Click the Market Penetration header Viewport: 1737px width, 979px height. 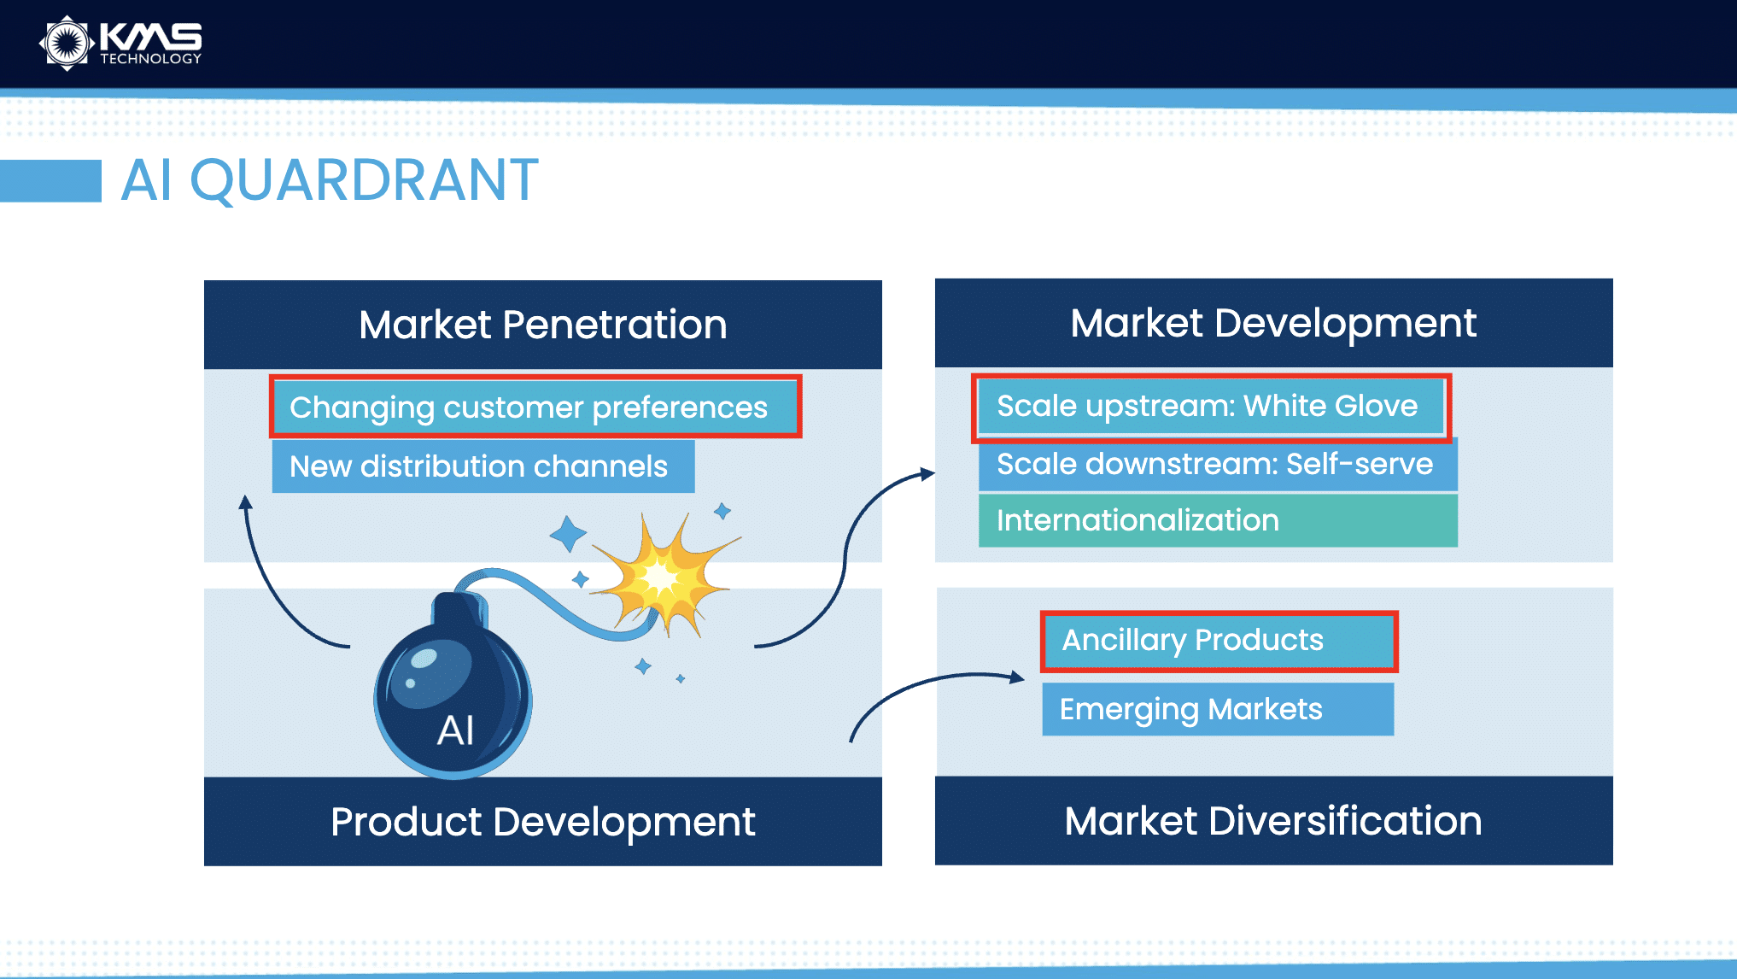coord(543,325)
